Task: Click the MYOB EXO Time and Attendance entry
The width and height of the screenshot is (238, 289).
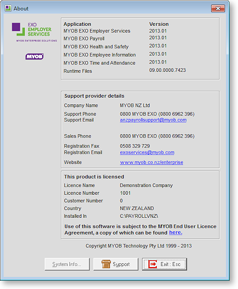Action: [x=99, y=63]
